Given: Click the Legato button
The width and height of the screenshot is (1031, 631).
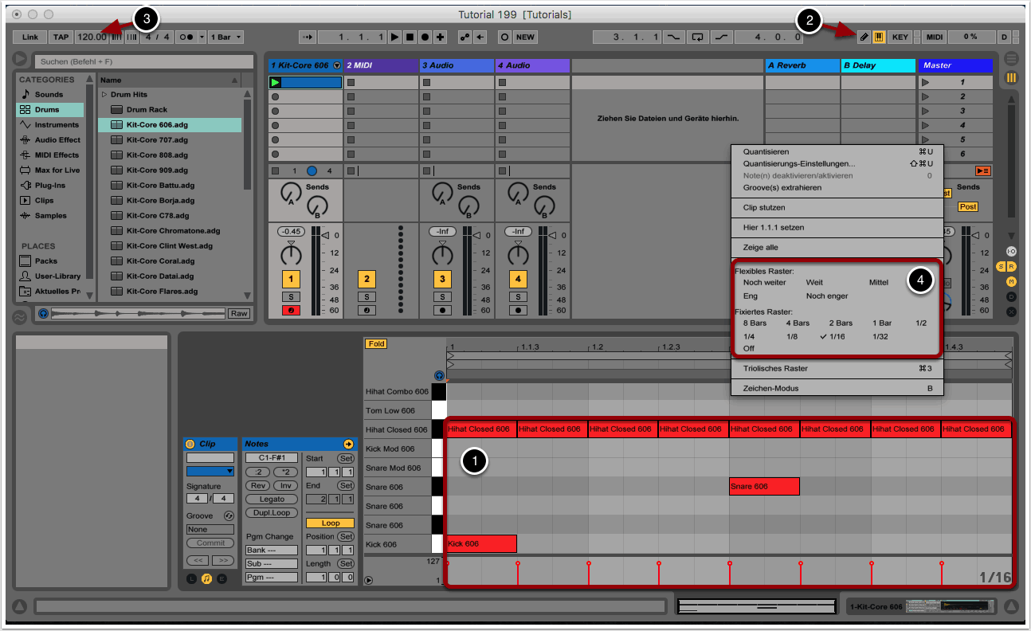Looking at the screenshot, I should pyautogui.click(x=271, y=499).
